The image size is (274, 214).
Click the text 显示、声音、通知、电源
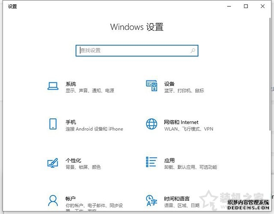(x=90, y=91)
